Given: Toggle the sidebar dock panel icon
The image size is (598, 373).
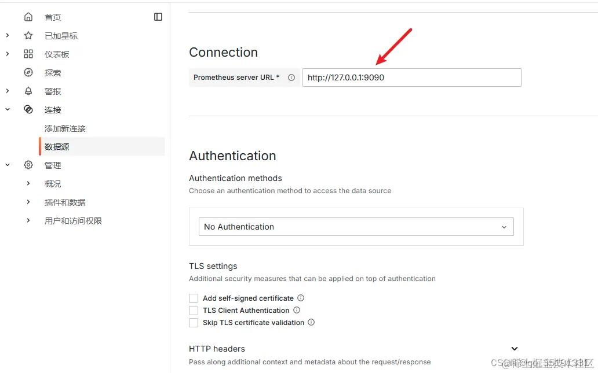Looking at the screenshot, I should [x=158, y=17].
